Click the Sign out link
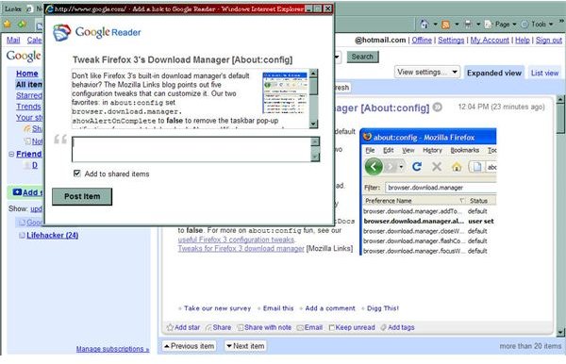 pyautogui.click(x=549, y=40)
